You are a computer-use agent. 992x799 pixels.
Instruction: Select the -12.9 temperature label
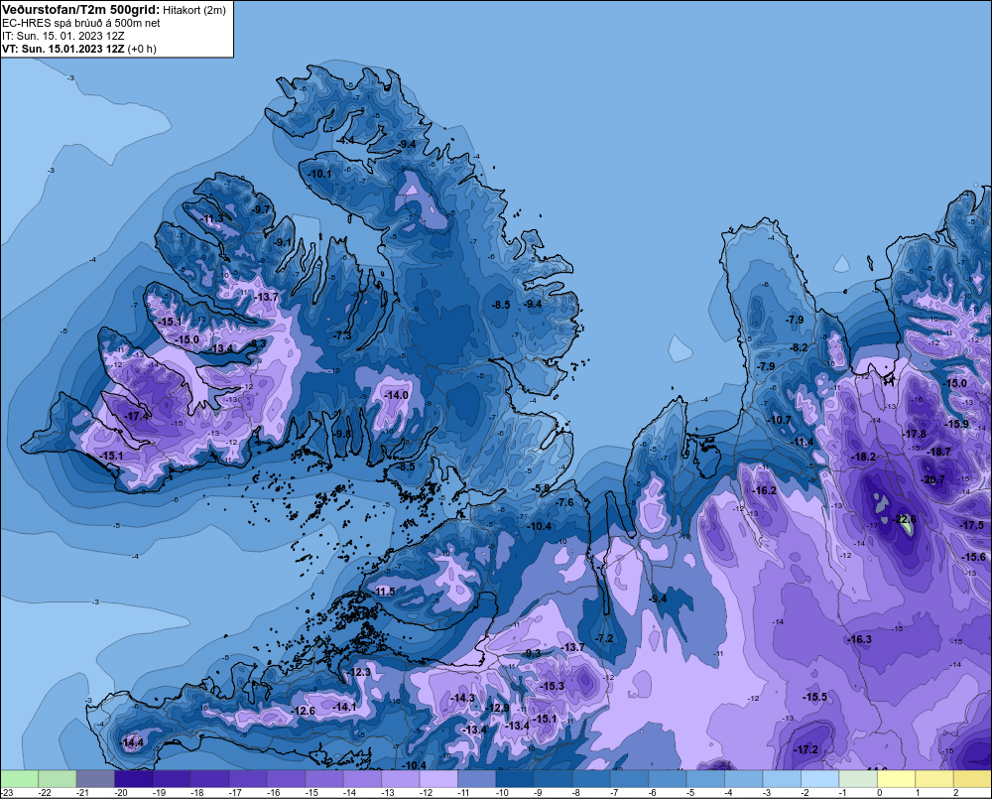(497, 708)
